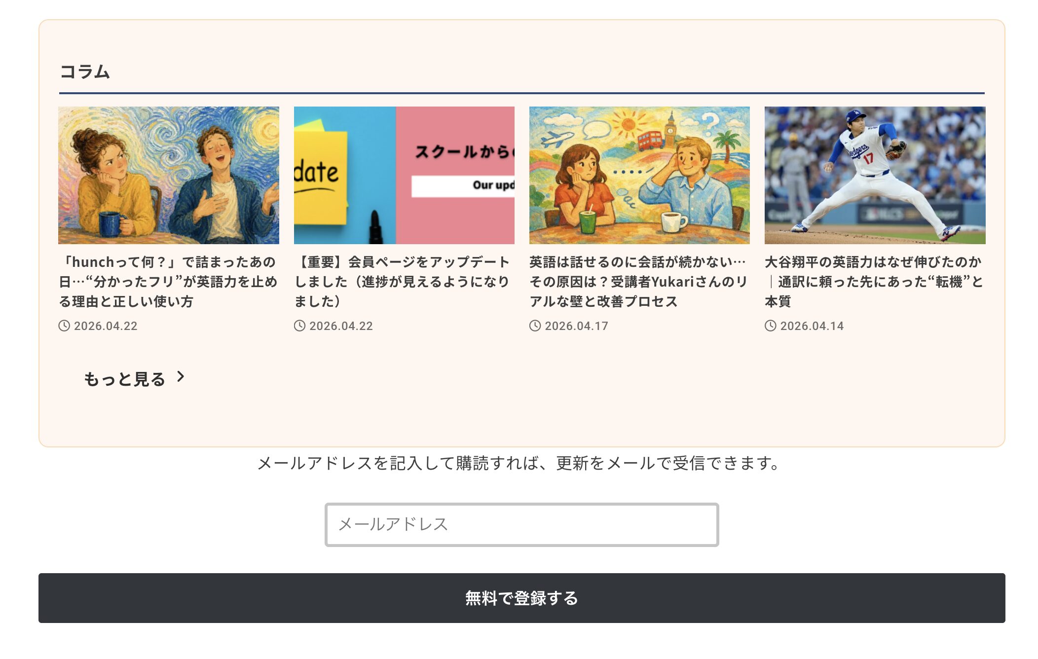Click the 2026.04.17 date label
The width and height of the screenshot is (1038, 659).
click(576, 326)
